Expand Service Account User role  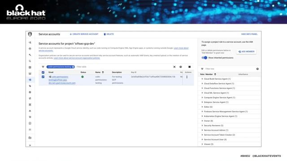point(202,140)
